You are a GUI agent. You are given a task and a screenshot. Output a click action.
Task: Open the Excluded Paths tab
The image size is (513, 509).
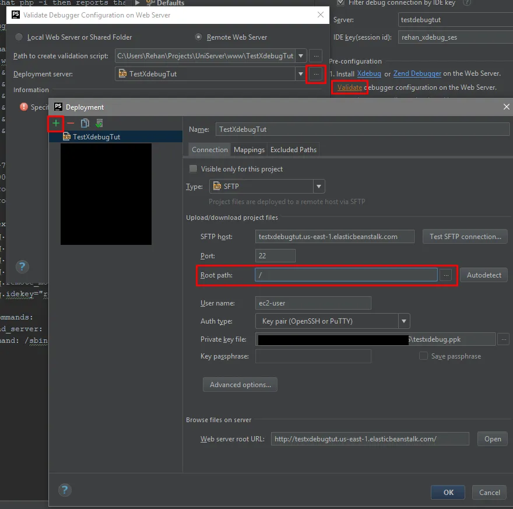tap(293, 150)
